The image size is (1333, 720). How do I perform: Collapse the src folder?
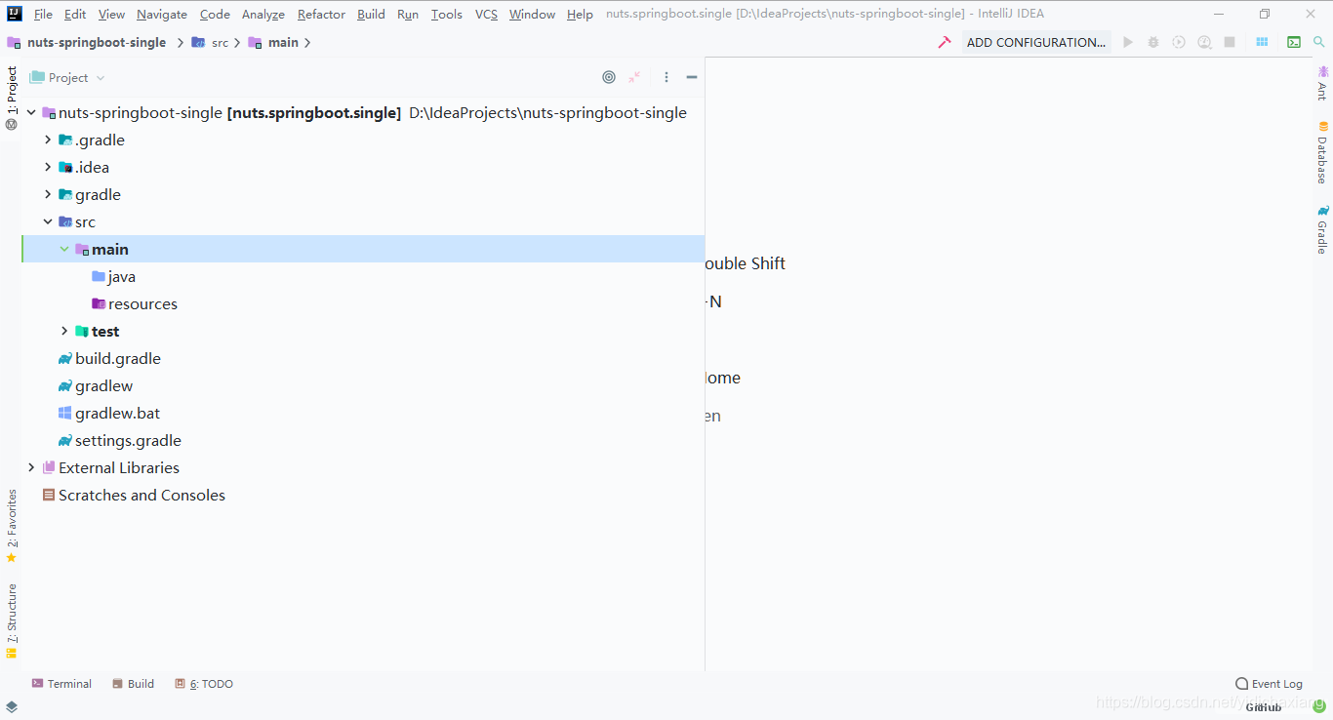pyautogui.click(x=48, y=221)
